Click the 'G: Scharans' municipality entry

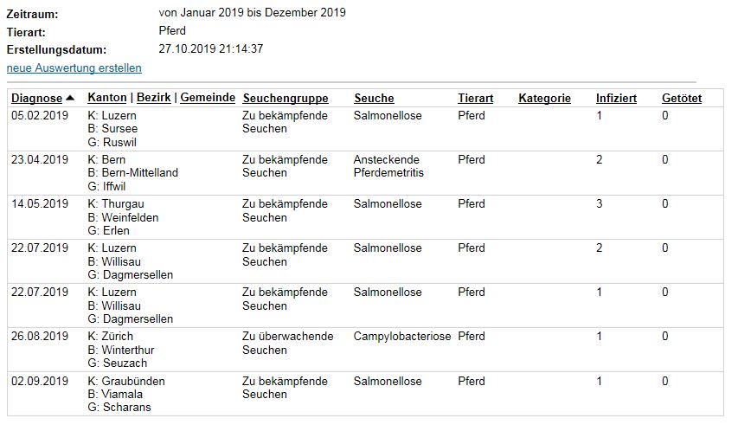(x=119, y=408)
